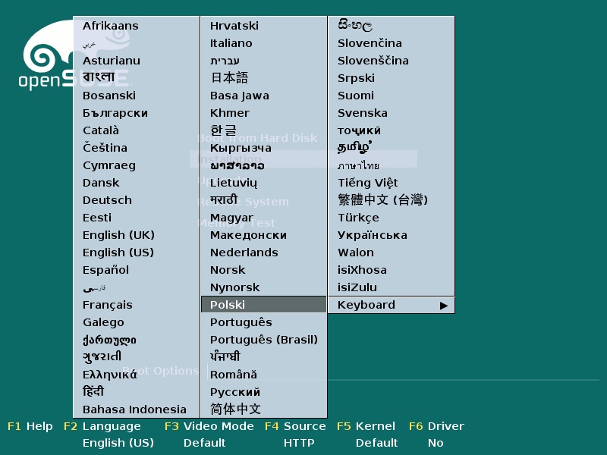Select Deutsch in the language menu
Image resolution: width=607 pixels, height=455 pixels.
click(107, 200)
